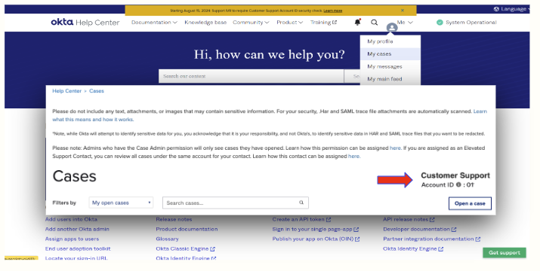Viewport: 540px width, 271px height.
Task: Click the Search our content field
Action: [251, 76]
